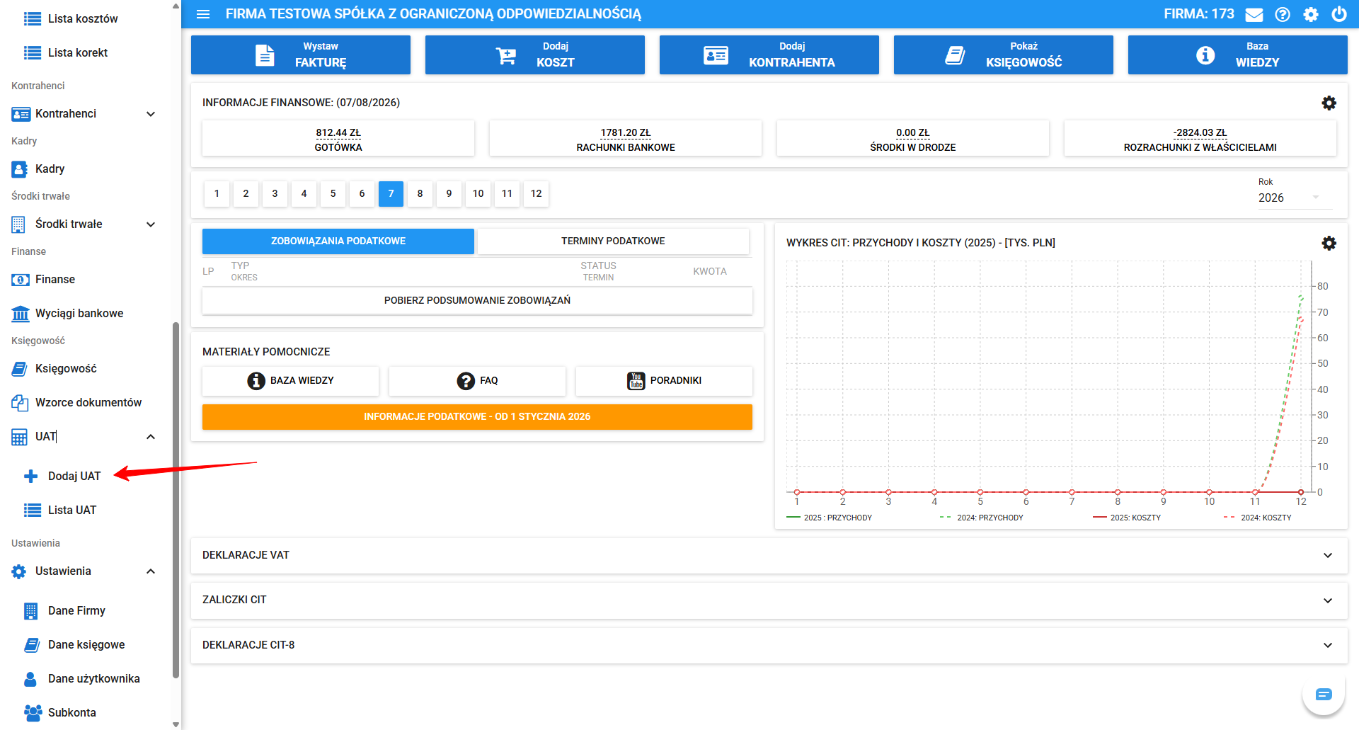Click Dodaj KONTRAHENTA button
The image size is (1359, 730).
pyautogui.click(x=769, y=55)
